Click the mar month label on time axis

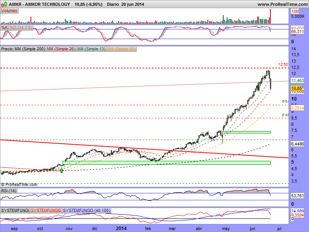(172, 229)
